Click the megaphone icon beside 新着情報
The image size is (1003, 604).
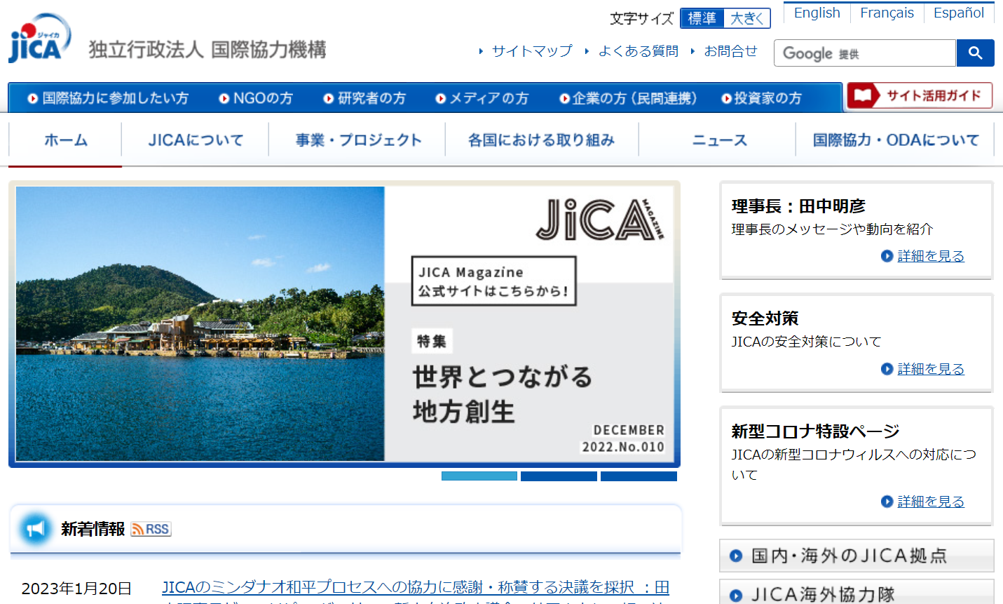click(34, 529)
